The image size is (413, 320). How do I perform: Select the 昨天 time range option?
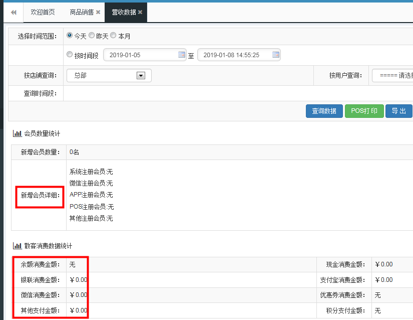click(91, 35)
